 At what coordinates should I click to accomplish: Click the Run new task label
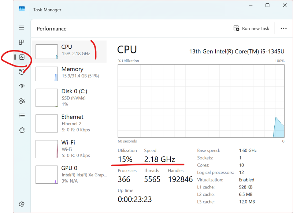coord(255,29)
